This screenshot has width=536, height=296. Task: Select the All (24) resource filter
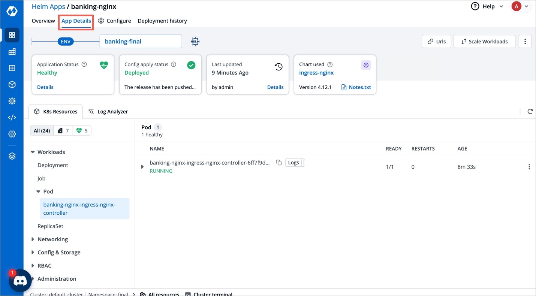(42, 130)
